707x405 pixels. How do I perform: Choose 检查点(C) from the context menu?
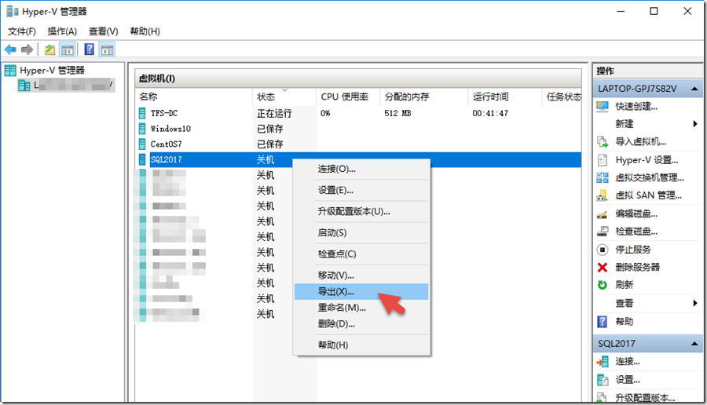click(x=361, y=254)
